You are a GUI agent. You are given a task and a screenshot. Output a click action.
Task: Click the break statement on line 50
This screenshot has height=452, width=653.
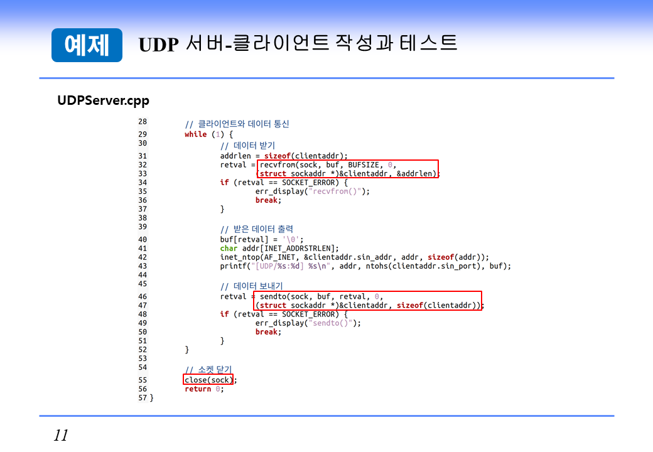[268, 331]
